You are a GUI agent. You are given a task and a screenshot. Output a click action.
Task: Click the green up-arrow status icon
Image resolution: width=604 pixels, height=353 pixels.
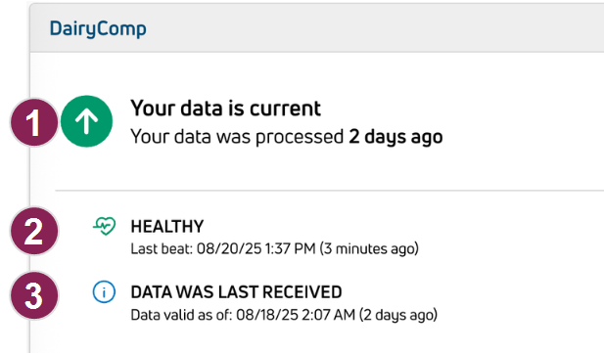coord(87,121)
